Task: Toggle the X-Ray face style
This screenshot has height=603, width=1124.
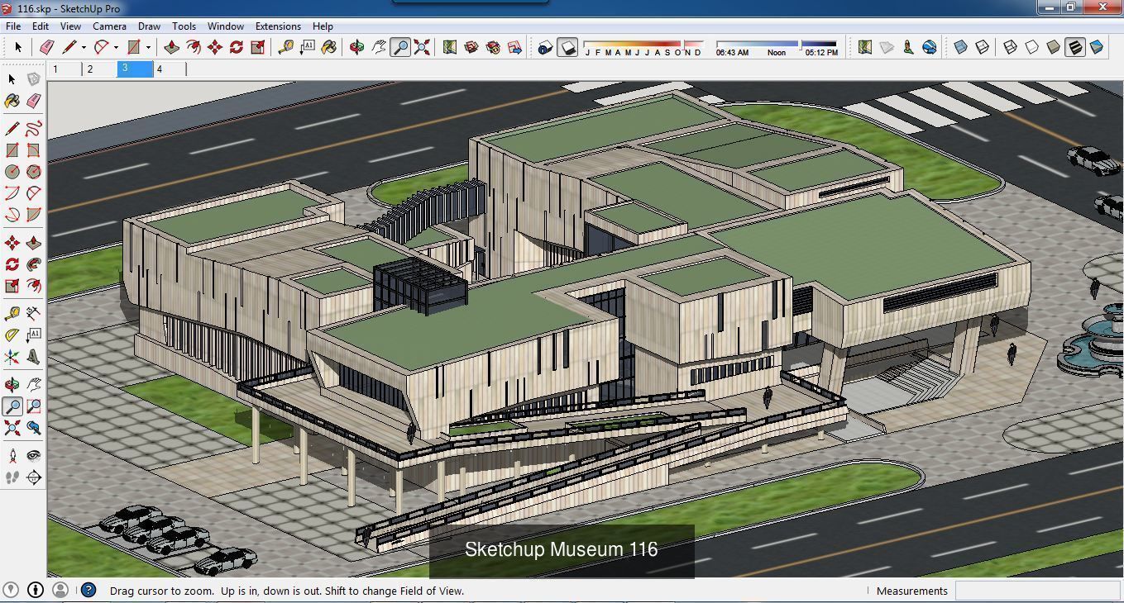Action: pyautogui.click(x=960, y=47)
